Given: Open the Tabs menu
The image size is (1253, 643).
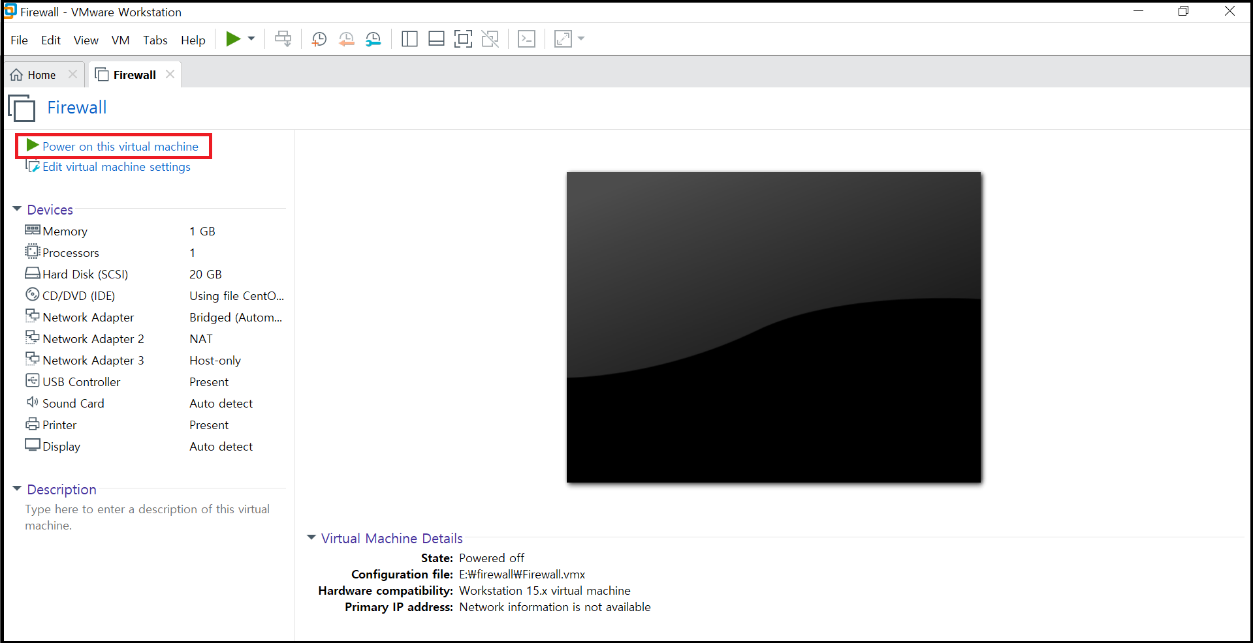Looking at the screenshot, I should [x=155, y=40].
